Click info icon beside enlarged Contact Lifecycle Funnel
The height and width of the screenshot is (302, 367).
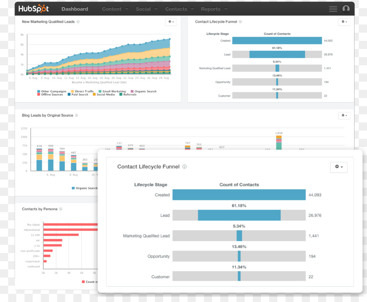184,167
